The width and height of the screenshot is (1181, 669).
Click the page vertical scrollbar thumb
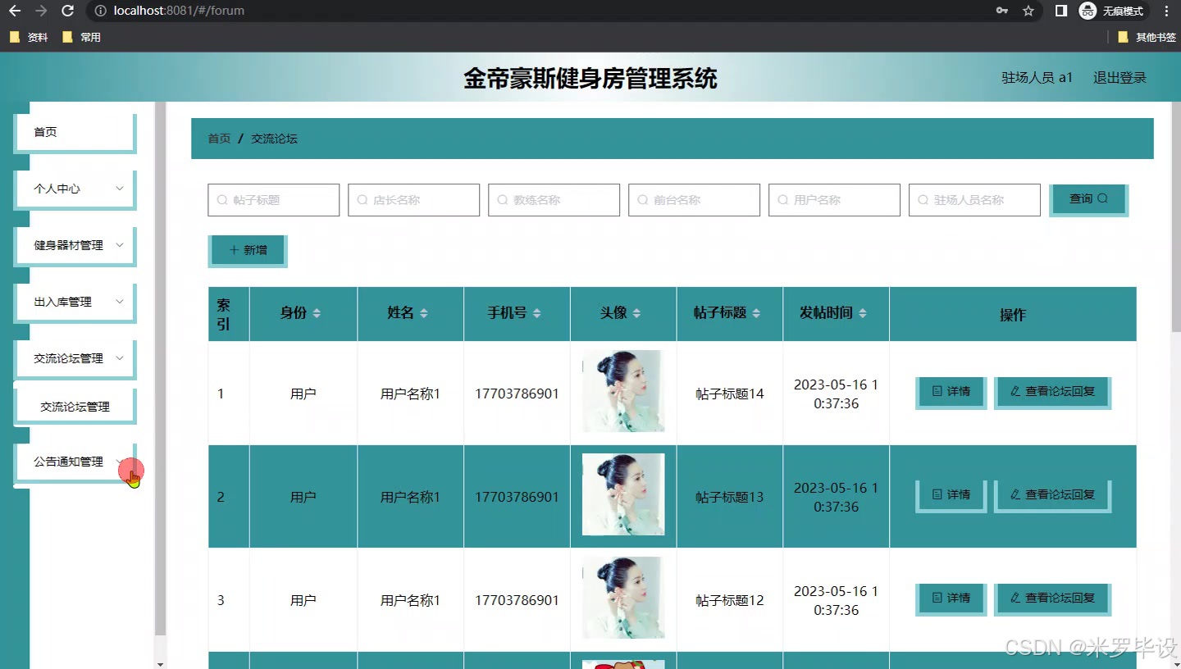click(1176, 216)
